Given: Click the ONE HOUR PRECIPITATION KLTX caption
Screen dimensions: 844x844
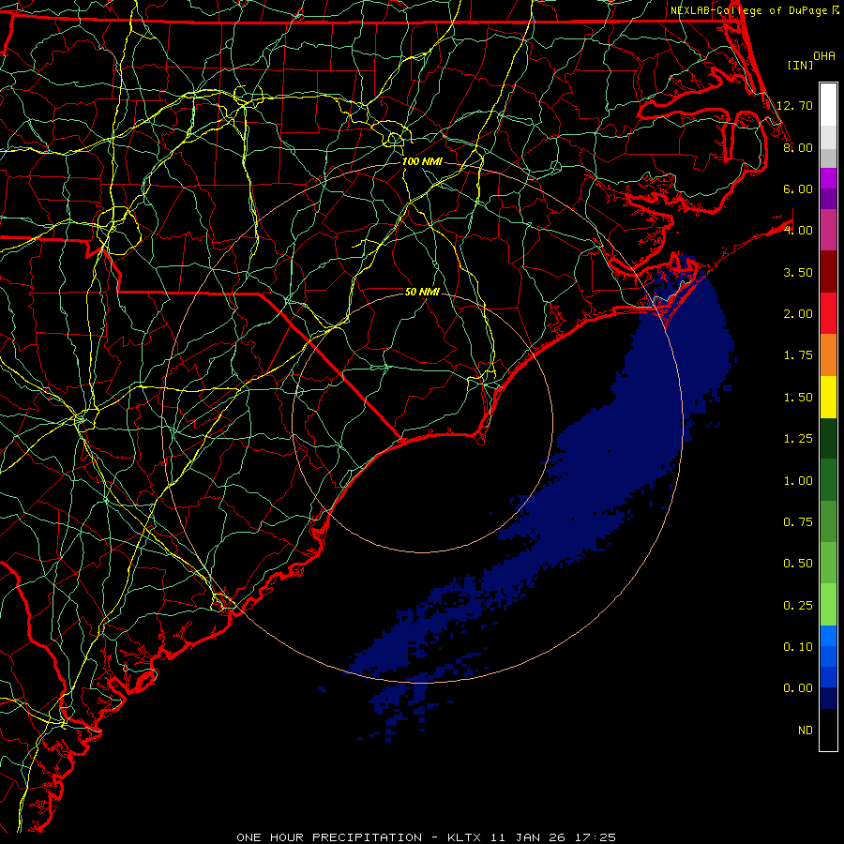Looking at the screenshot, I should [427, 837].
